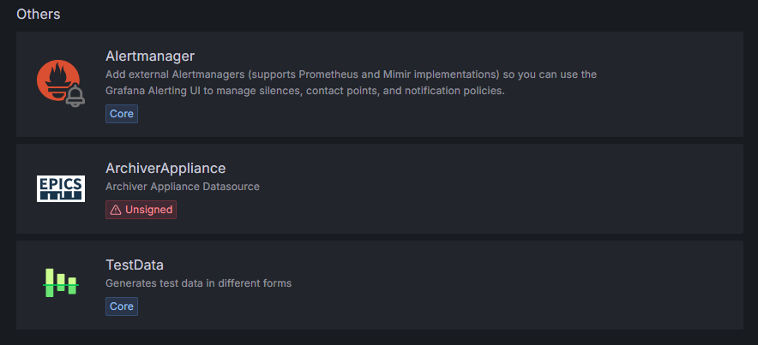
Task: Click the green bars TestData icon
Action: (x=61, y=283)
